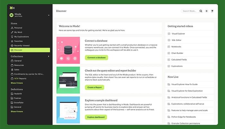This screenshot has height=129, width=225.
Task: Click the Redshift definition icon
Action: click(12, 93)
